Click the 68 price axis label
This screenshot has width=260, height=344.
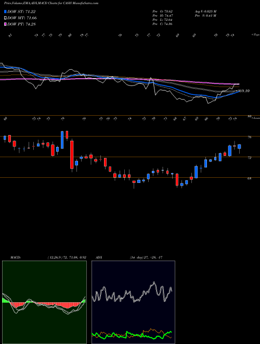click(x=249, y=179)
